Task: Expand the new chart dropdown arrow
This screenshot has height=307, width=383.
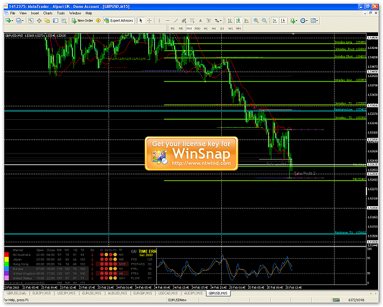Action: [12, 21]
